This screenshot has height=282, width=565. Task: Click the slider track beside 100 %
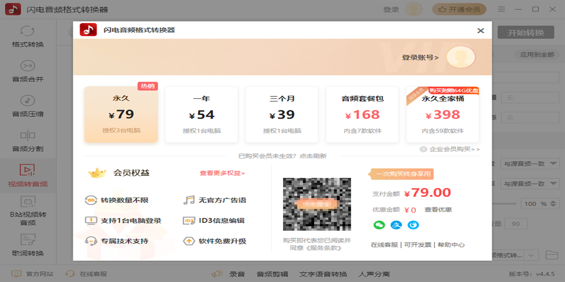(x=504, y=204)
